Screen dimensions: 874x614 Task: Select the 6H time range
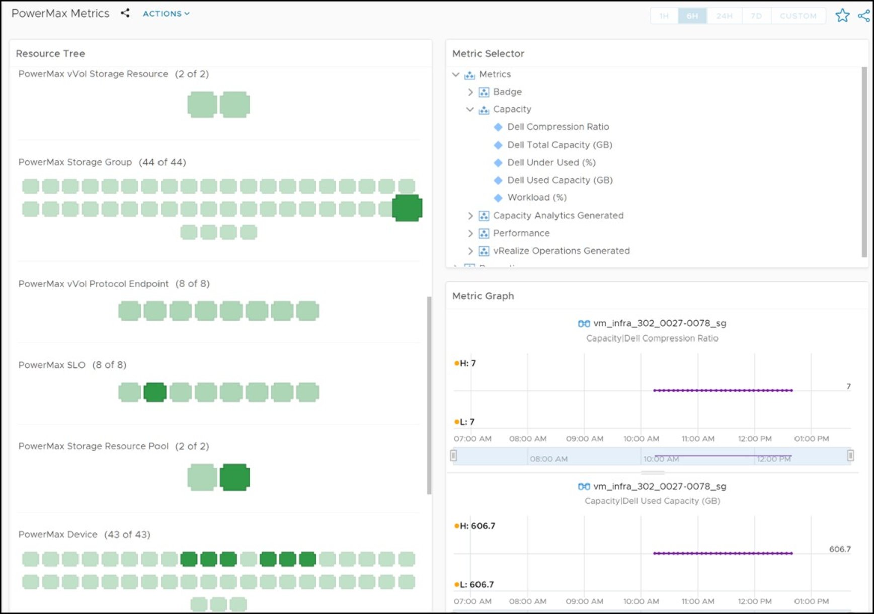pyautogui.click(x=692, y=16)
